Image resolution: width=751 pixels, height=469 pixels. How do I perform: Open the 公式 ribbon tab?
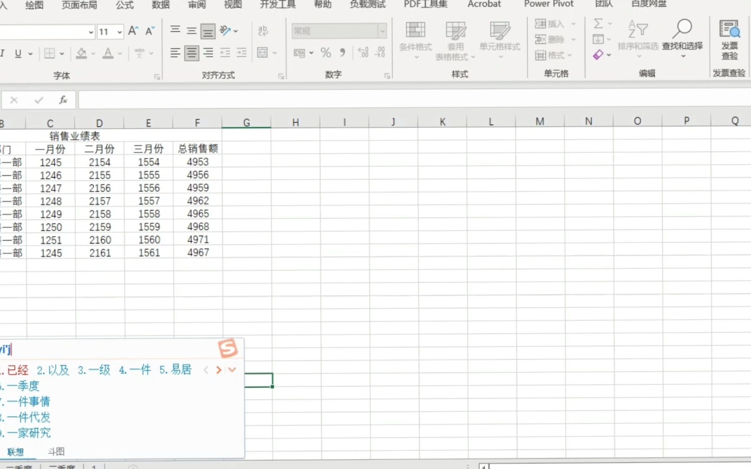[x=125, y=5]
